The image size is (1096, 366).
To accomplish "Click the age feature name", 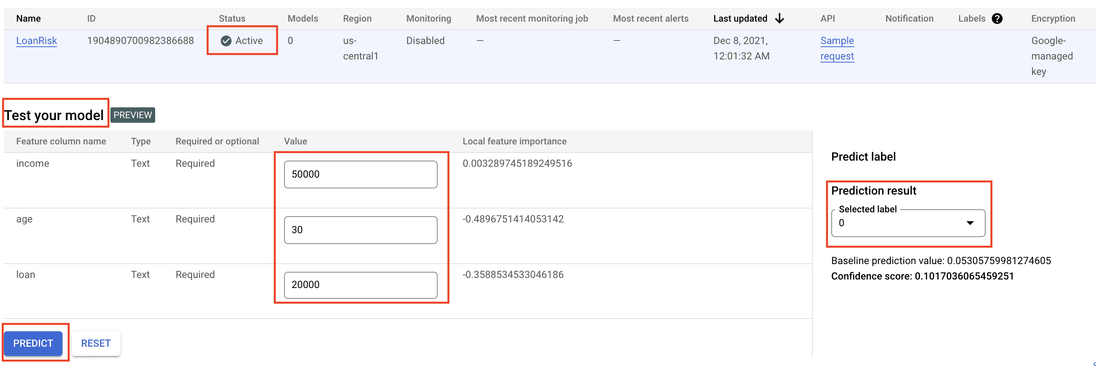I will click(24, 219).
